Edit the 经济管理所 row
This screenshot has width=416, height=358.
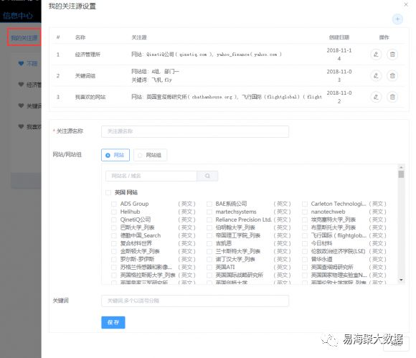click(376, 55)
